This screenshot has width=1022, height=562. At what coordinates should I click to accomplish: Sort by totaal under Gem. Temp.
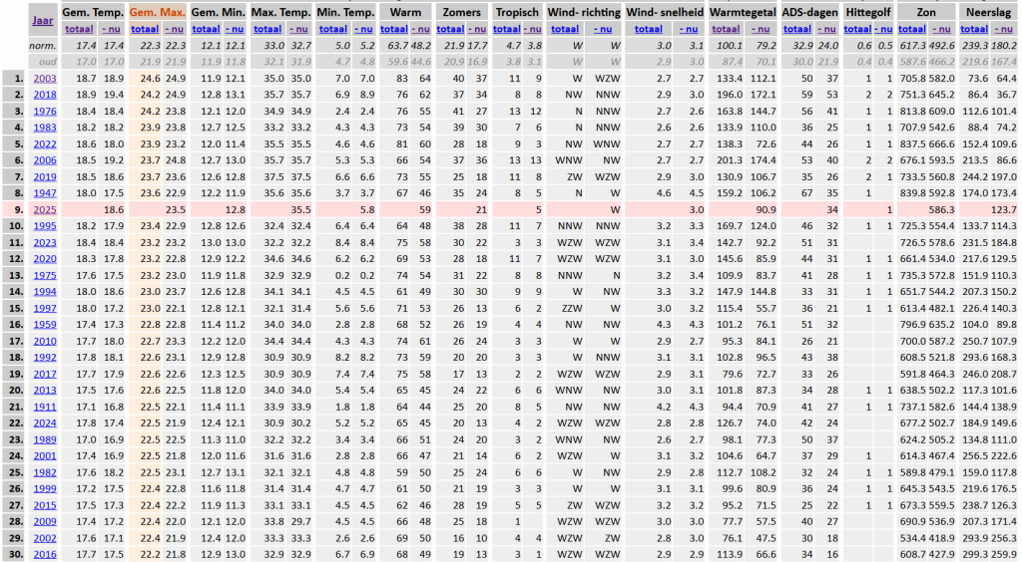(79, 29)
